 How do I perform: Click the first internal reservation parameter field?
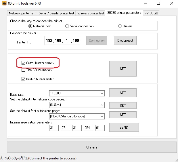pyautogui.click(x=54, y=128)
